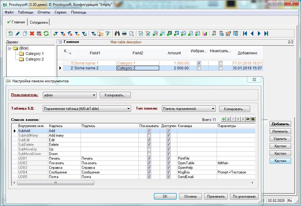Expand the Таблица БД dropdown list
Image resolution: width=301 pixels, height=206 pixels.
click(x=128, y=109)
